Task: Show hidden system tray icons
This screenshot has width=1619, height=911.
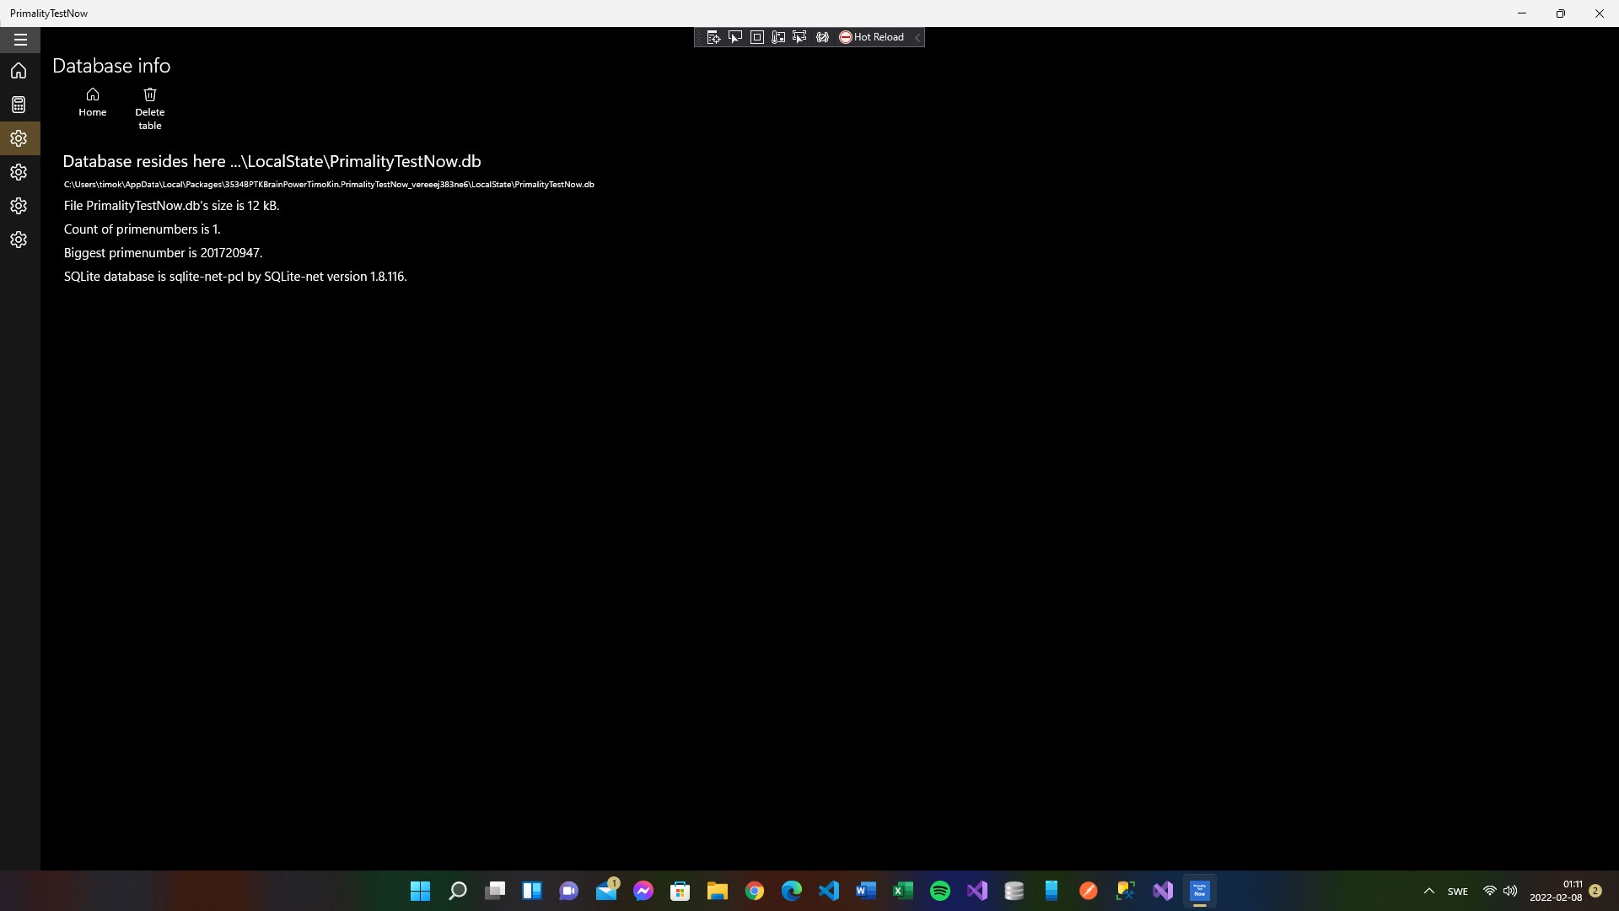Action: [x=1428, y=891]
